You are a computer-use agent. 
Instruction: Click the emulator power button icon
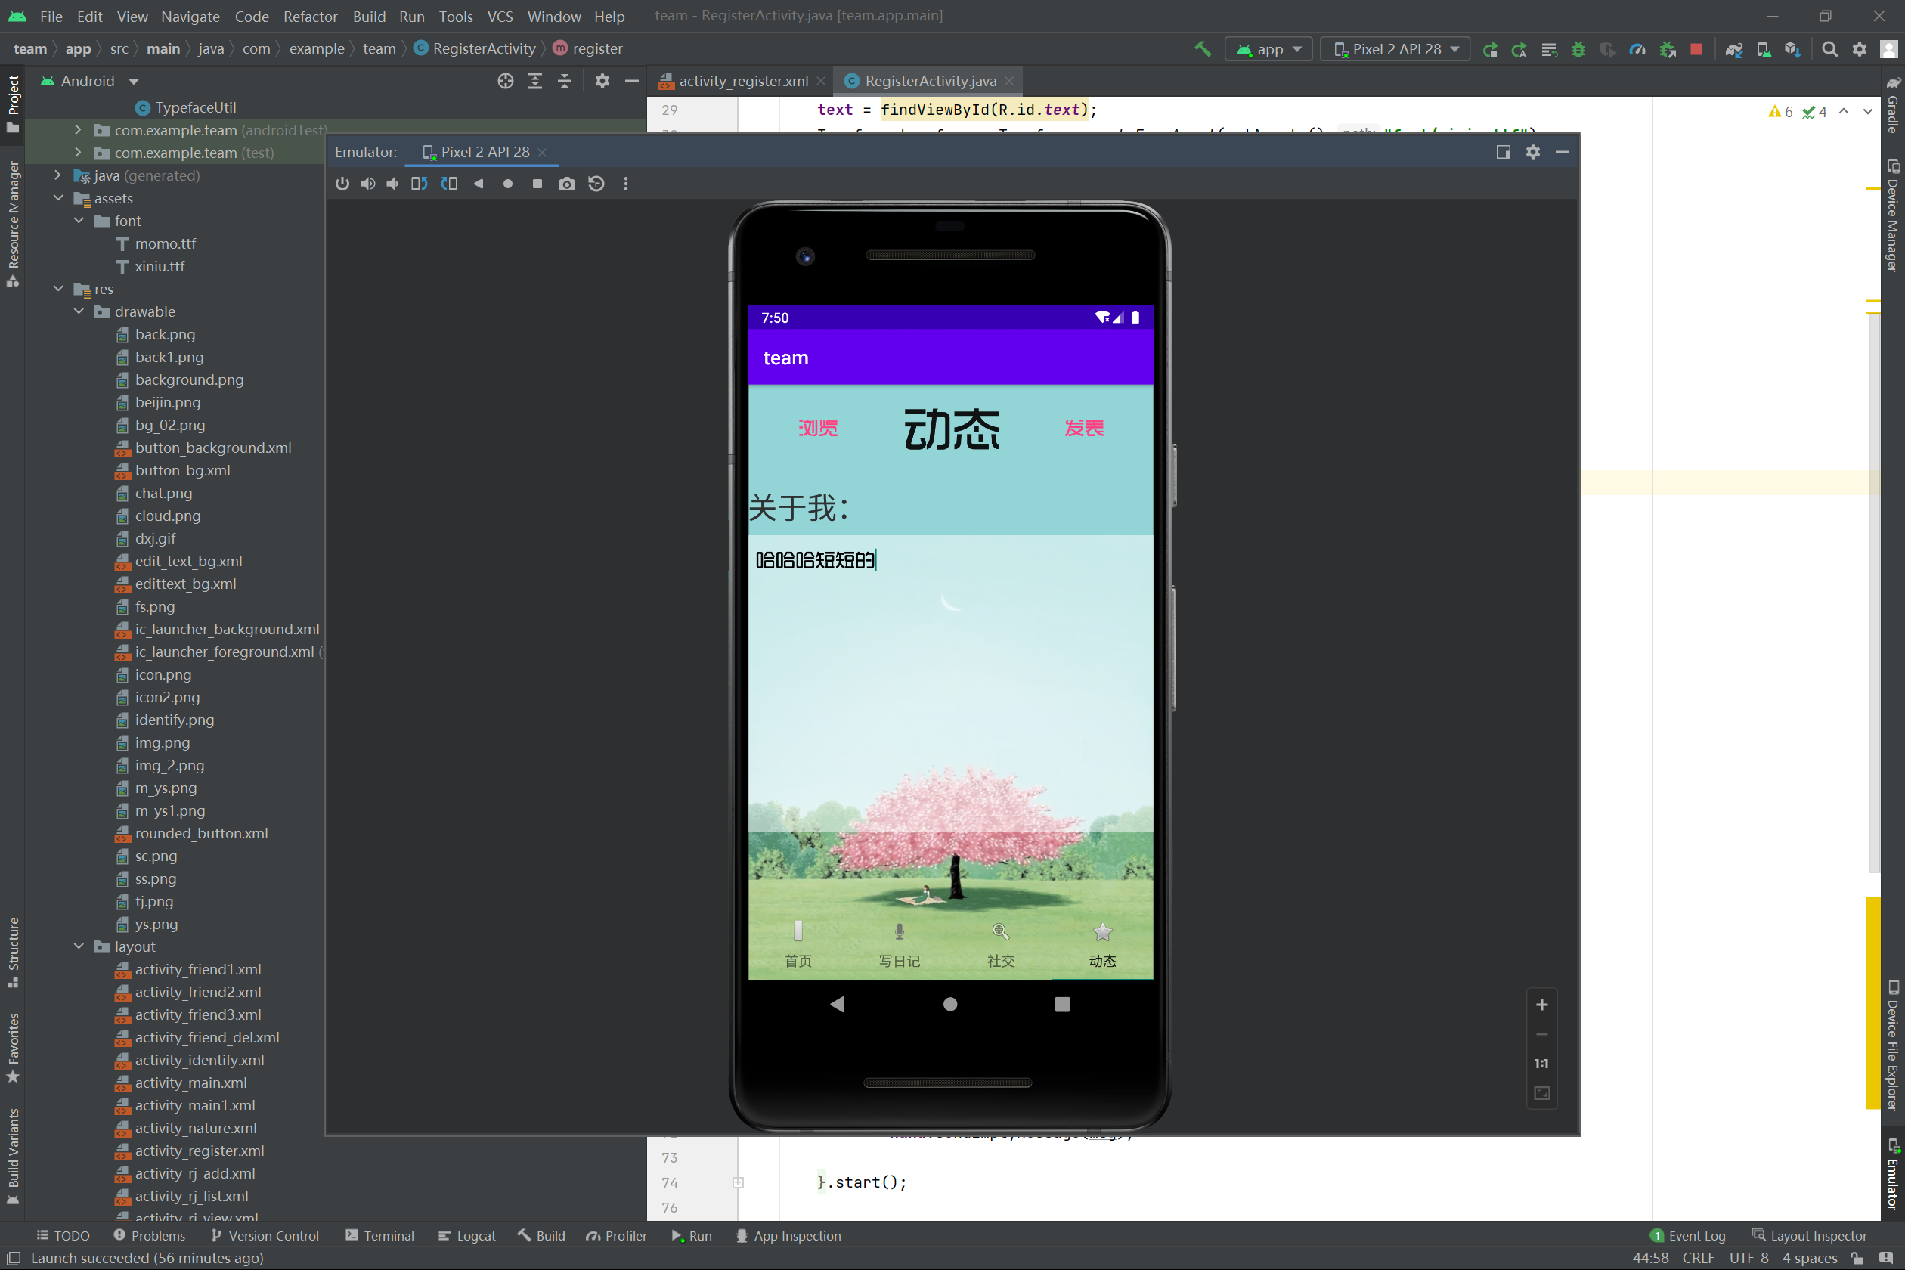click(x=342, y=184)
